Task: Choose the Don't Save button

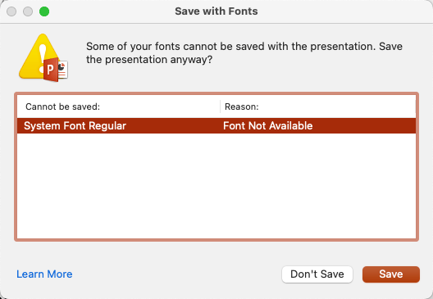Action: 317,274
